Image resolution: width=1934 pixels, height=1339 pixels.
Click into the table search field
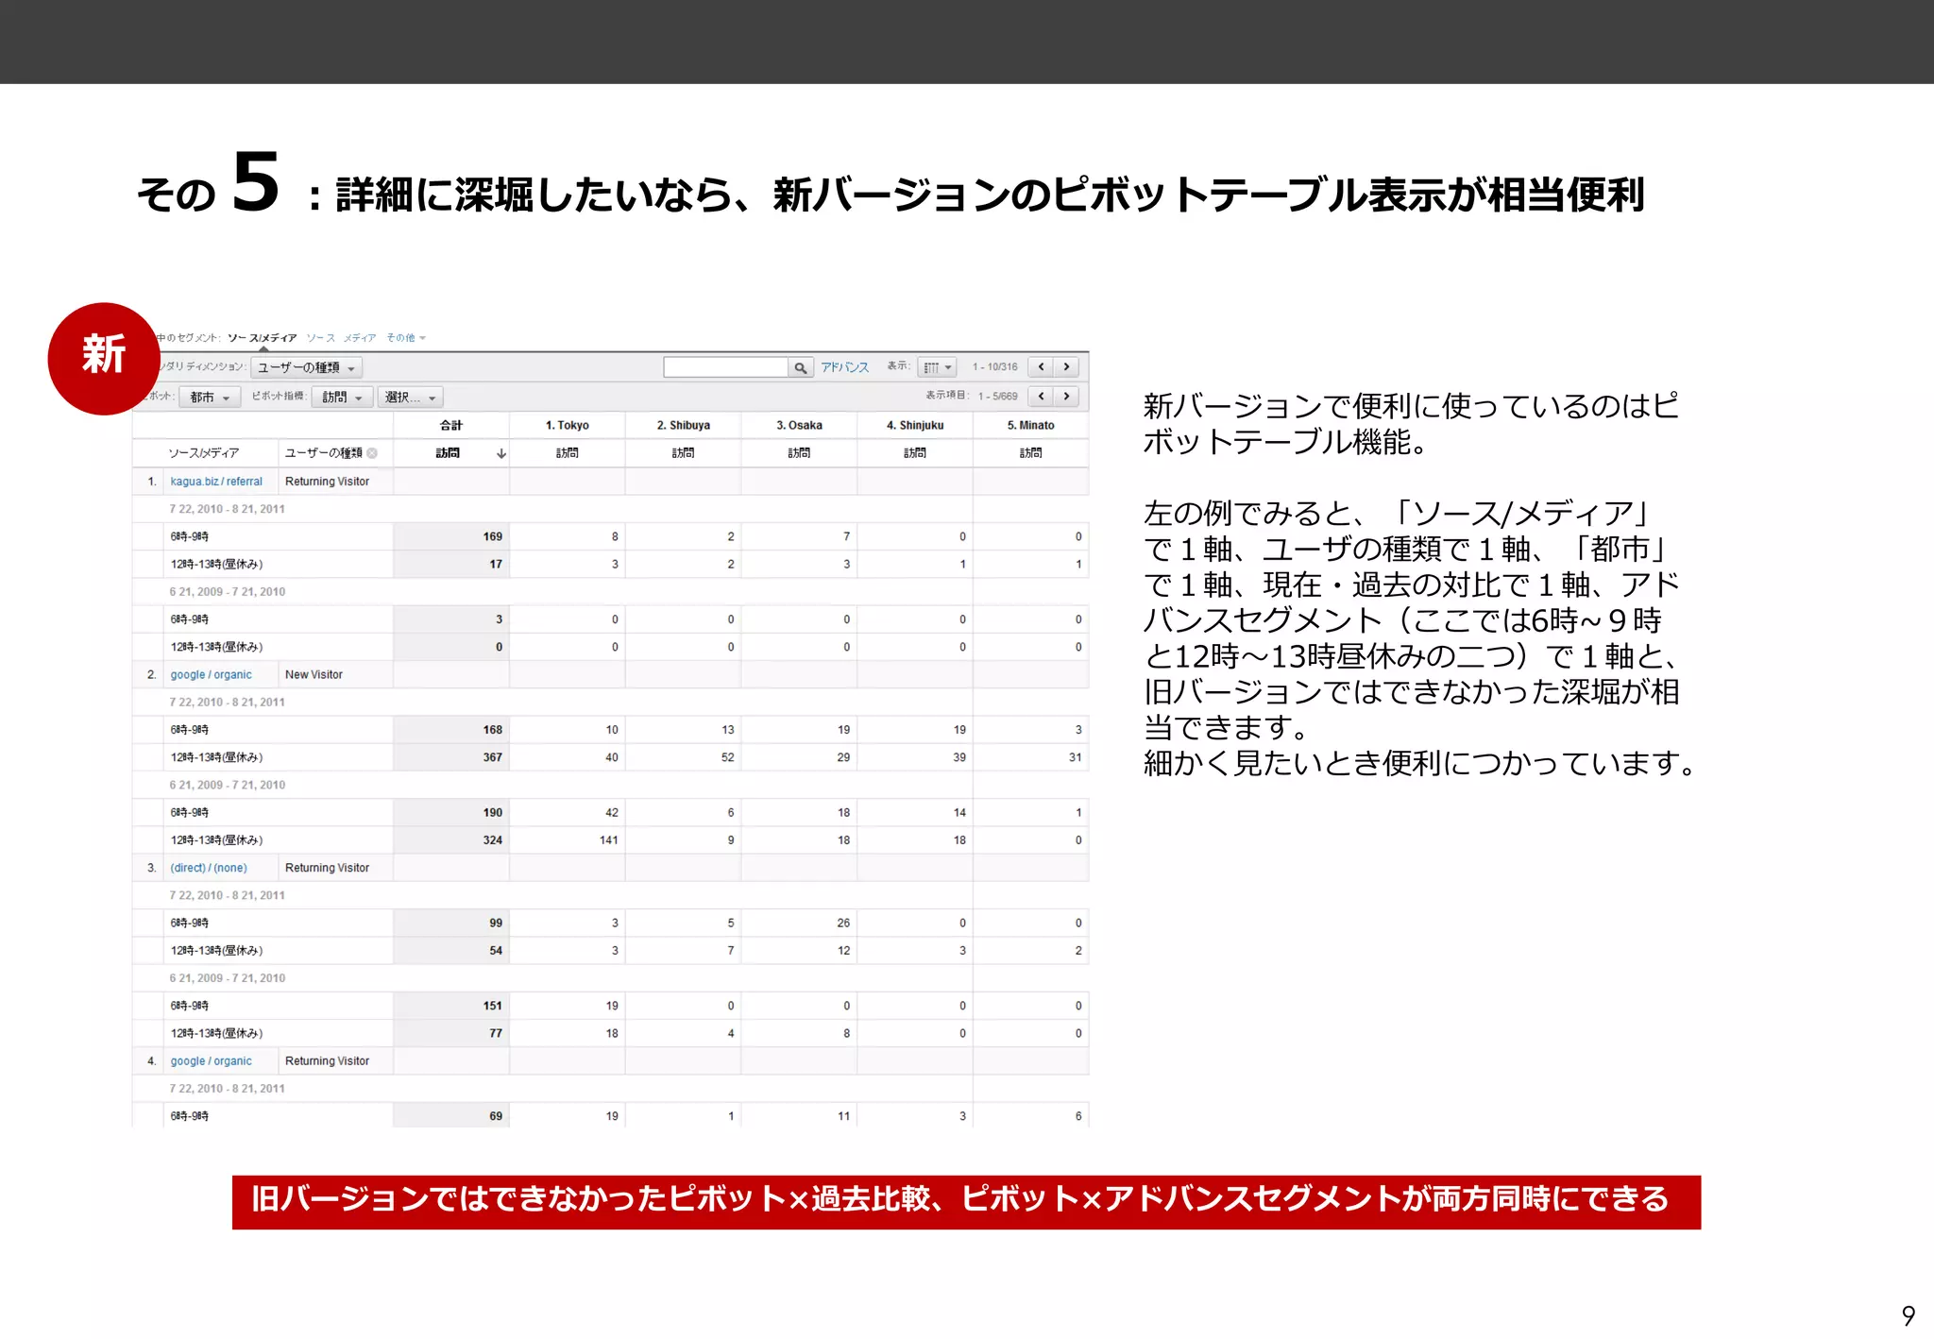coord(725,367)
